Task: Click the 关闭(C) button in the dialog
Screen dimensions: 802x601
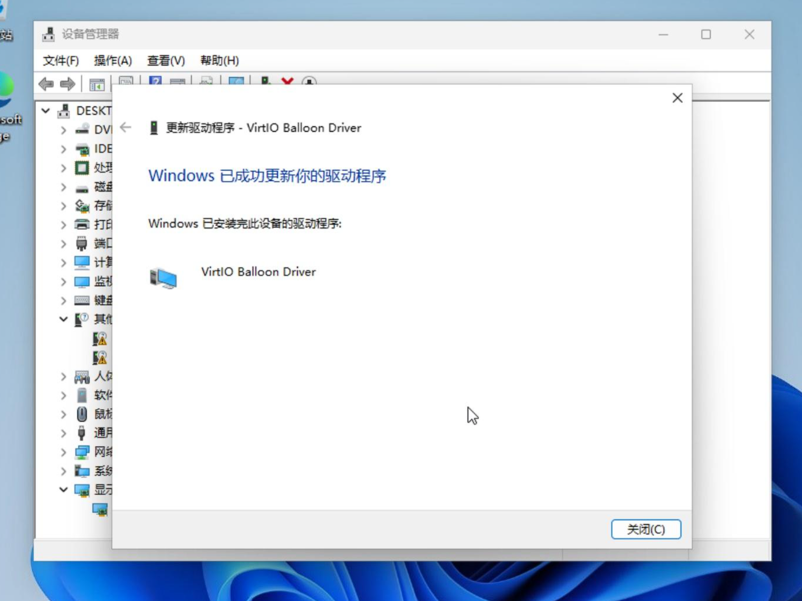Action: (646, 529)
